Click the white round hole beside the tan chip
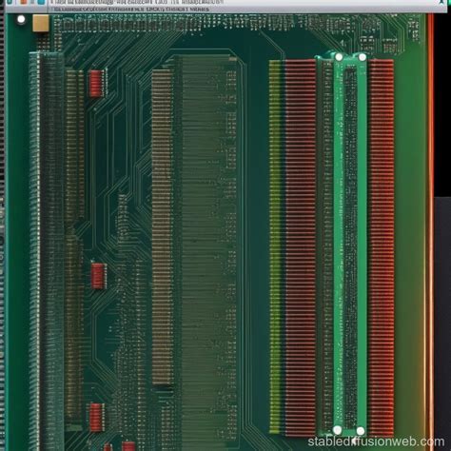 coord(21,19)
